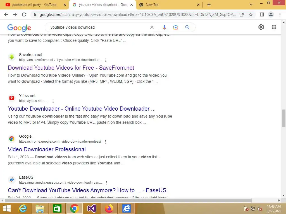Click the network tray icon
Image resolution: width=286 pixels, height=214 pixels.
coord(253,209)
